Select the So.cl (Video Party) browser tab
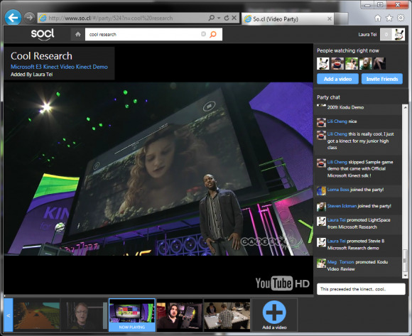The image size is (412, 336). [288, 19]
